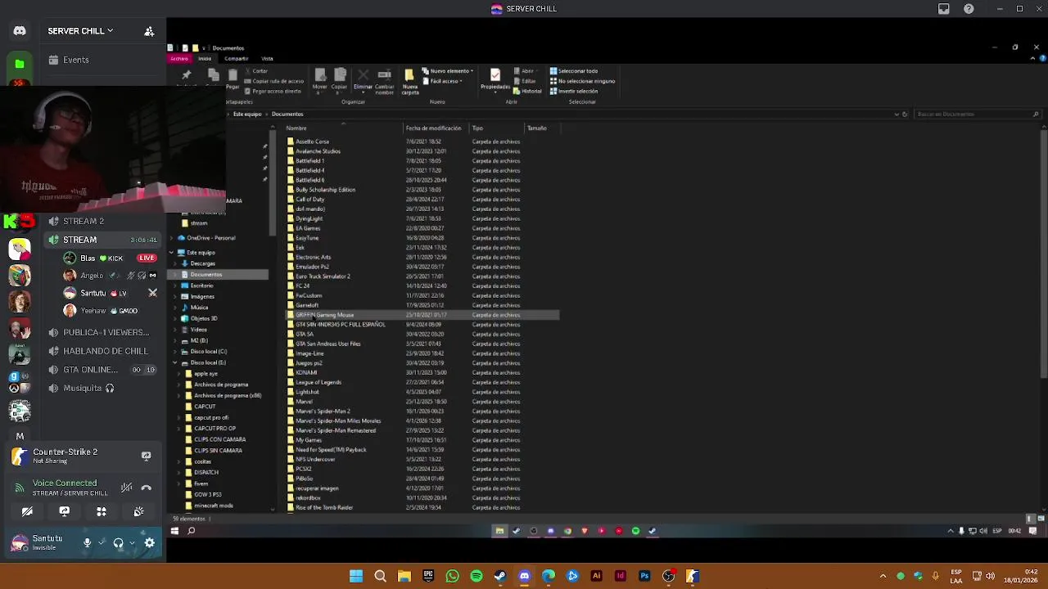Mute the Discord microphone
This screenshot has width=1048, height=589.
point(88,542)
